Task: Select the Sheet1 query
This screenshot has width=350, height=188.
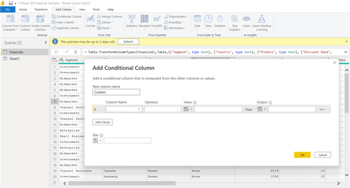Action: click(x=24, y=59)
